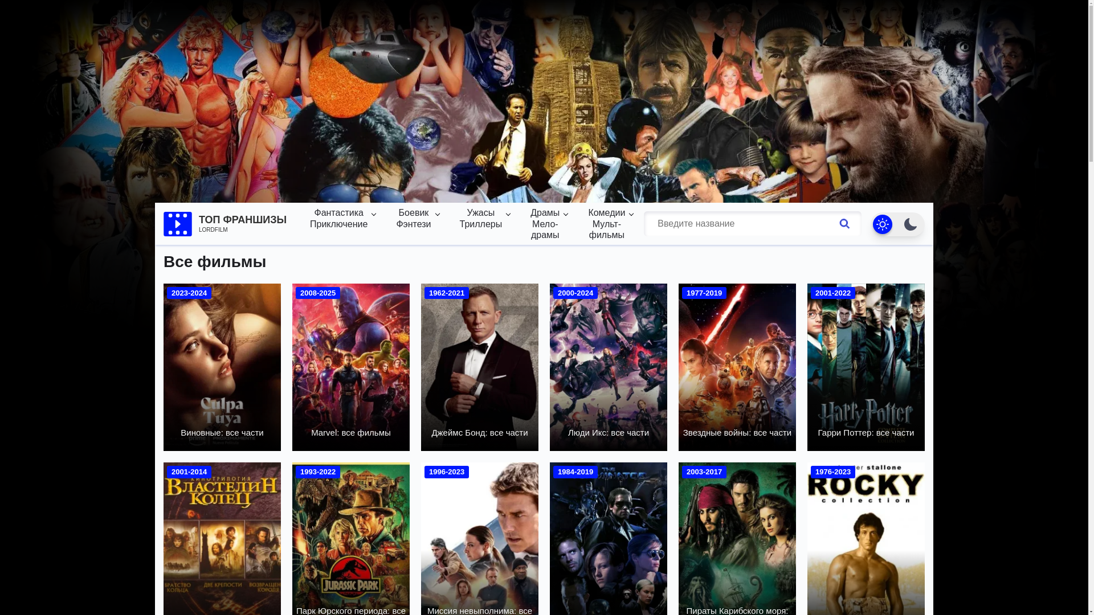Click the ТОП ФРАНШИЗЫ site title link
This screenshot has width=1094, height=615.
click(x=243, y=220)
